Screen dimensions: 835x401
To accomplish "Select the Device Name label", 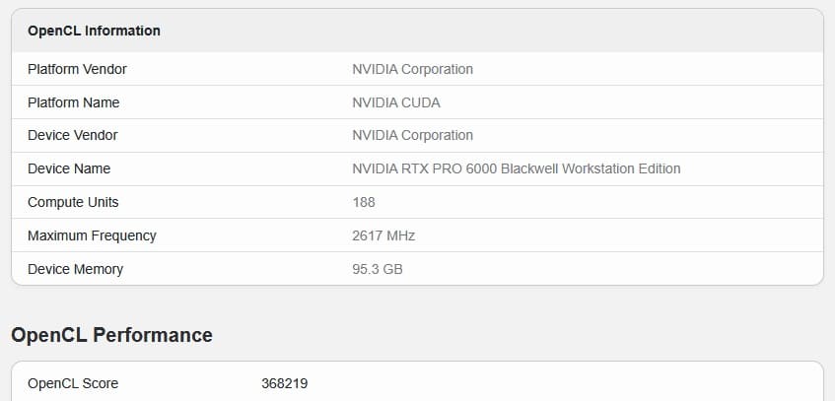I will 69,168.
